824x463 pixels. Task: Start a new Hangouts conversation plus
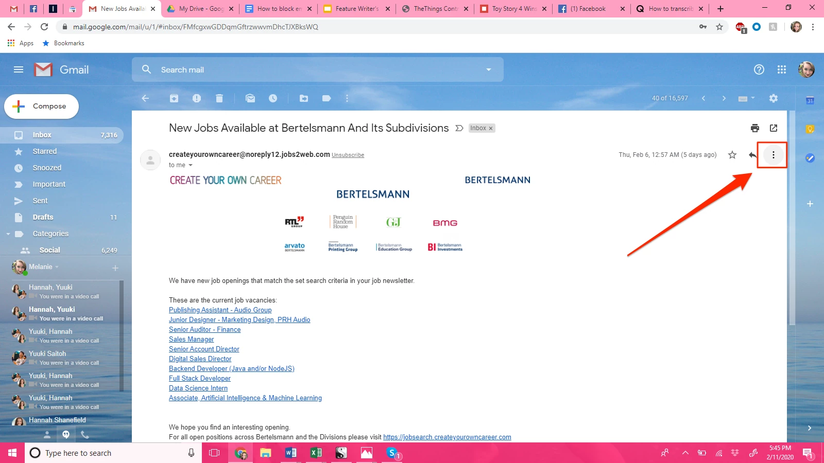click(x=115, y=268)
